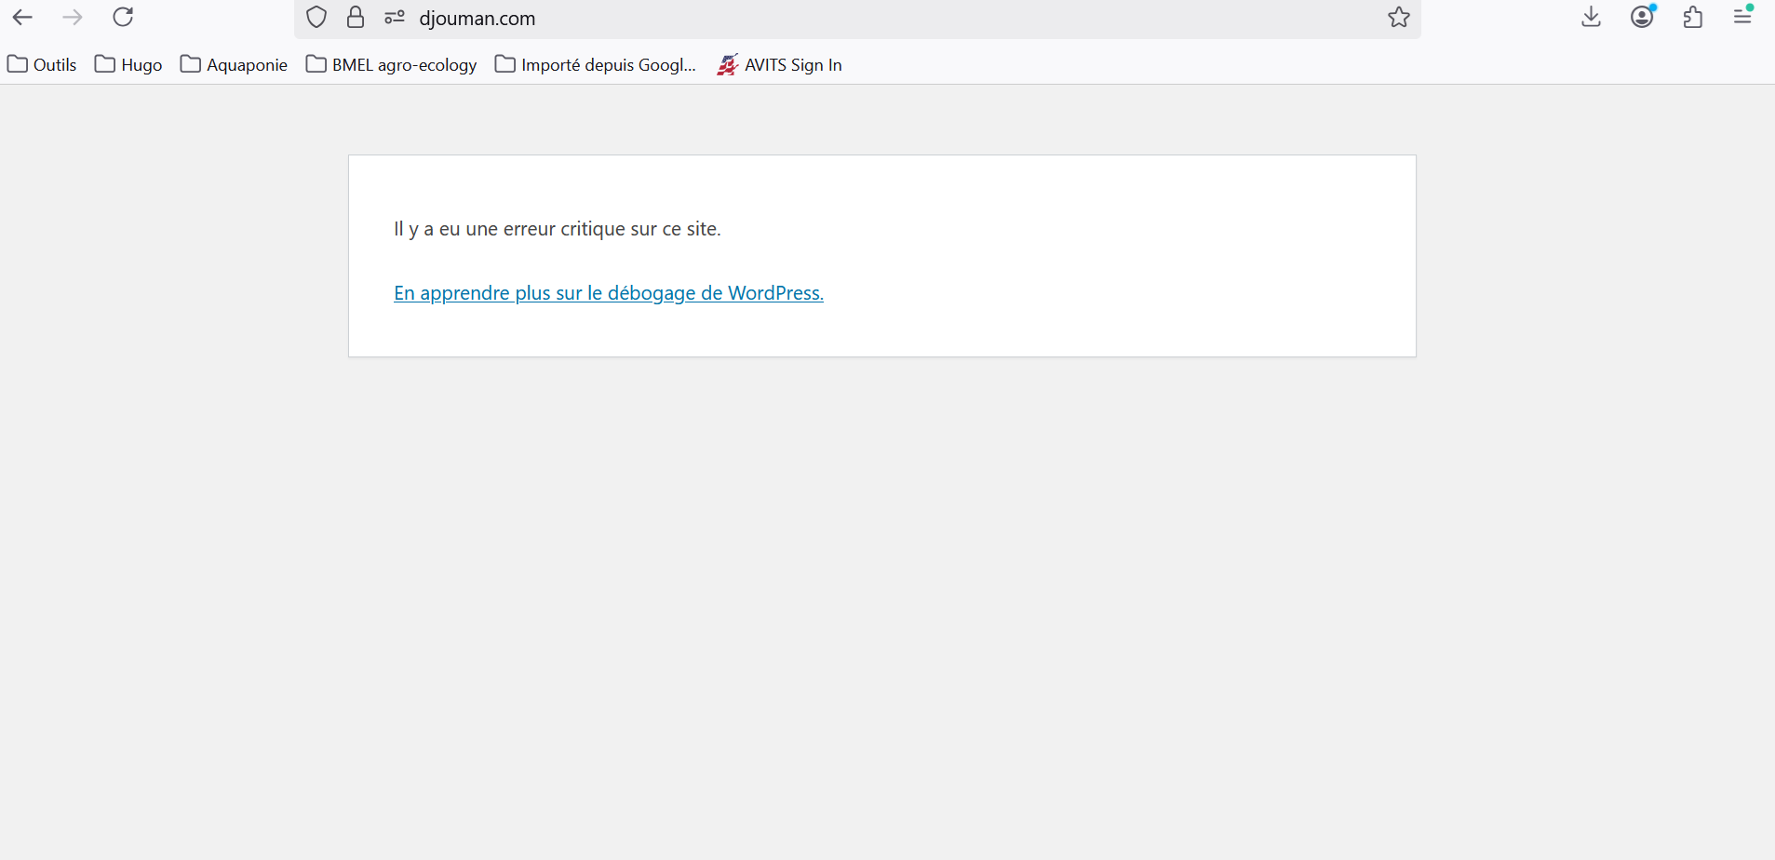Open the tracking protection shield icon

[x=316, y=18]
